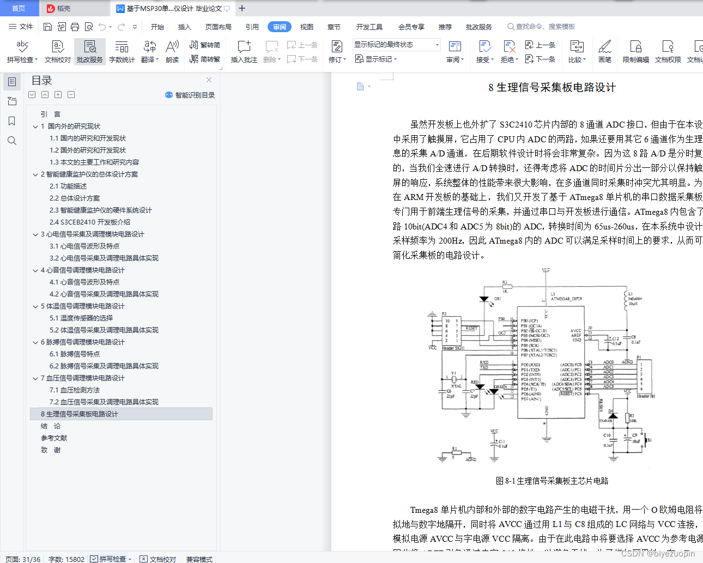The width and height of the screenshot is (703, 563).
Task: Collapse the '7 血压信号调理模块电路设计' node
Action: coord(35,378)
